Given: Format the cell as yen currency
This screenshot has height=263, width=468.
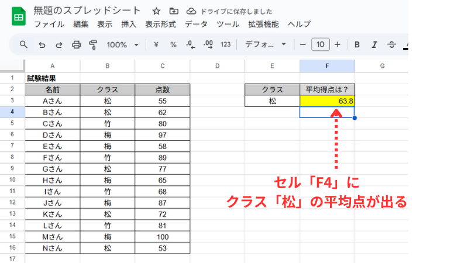Looking at the screenshot, I should (156, 45).
